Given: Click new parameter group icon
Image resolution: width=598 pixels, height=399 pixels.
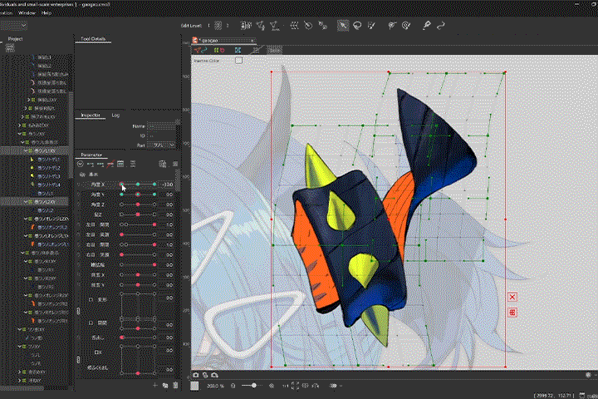Looking at the screenshot, I should 165,385.
